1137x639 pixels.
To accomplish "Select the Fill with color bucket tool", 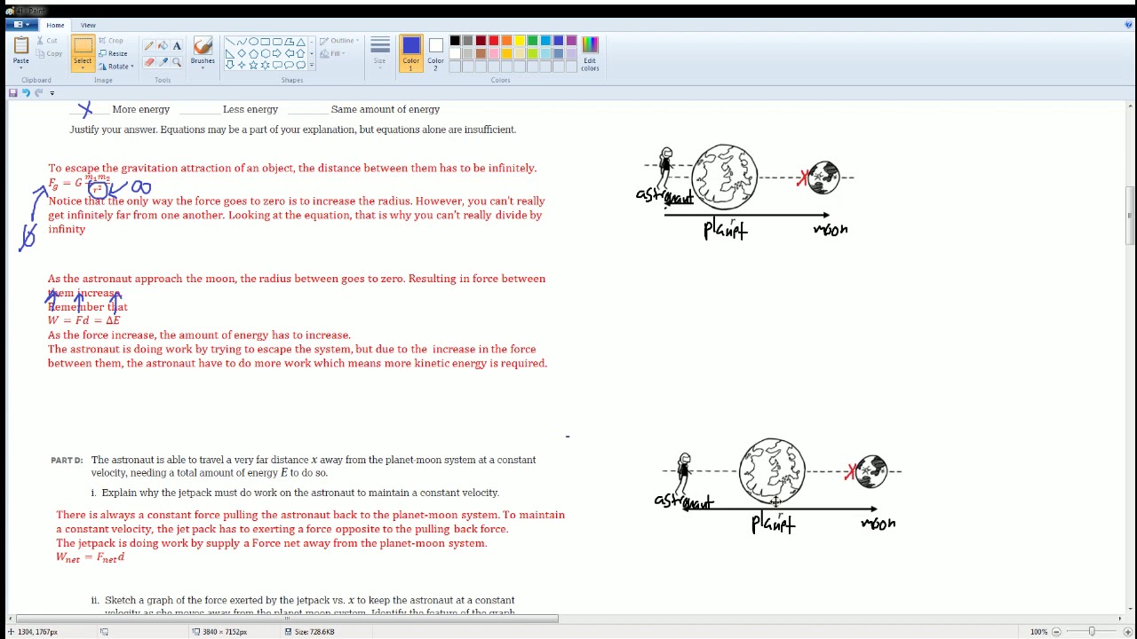I will 163,46.
